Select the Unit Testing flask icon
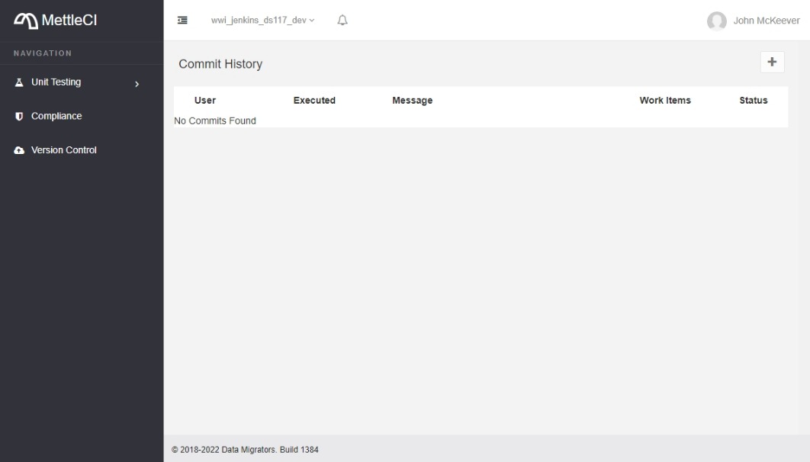Screen dimensions: 810x462 coord(18,82)
